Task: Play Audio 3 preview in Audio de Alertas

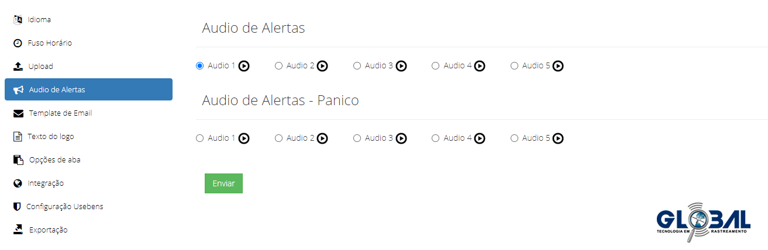Action: click(401, 66)
